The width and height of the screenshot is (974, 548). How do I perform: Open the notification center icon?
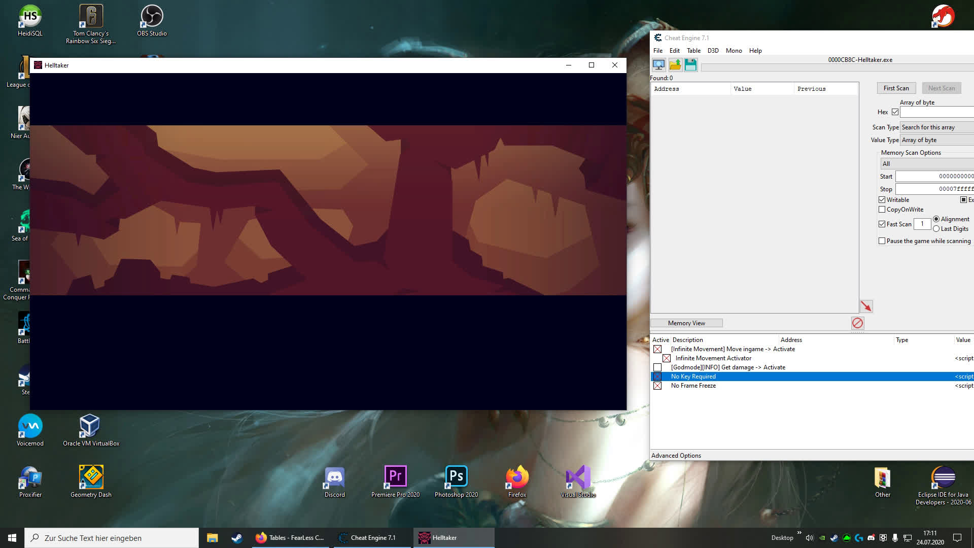[957, 538]
